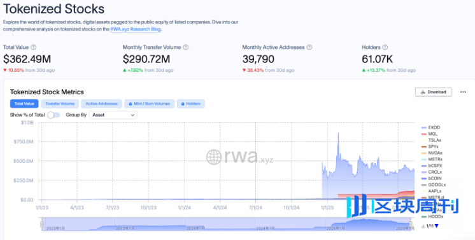Toggle AAPLx series in legend

(431, 191)
